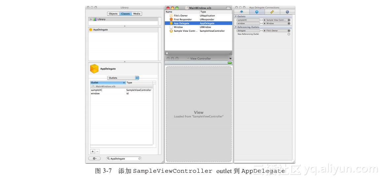The width and height of the screenshot is (382, 179).
Task: Click the sampleVC outlet connection circle
Action: 289,20
